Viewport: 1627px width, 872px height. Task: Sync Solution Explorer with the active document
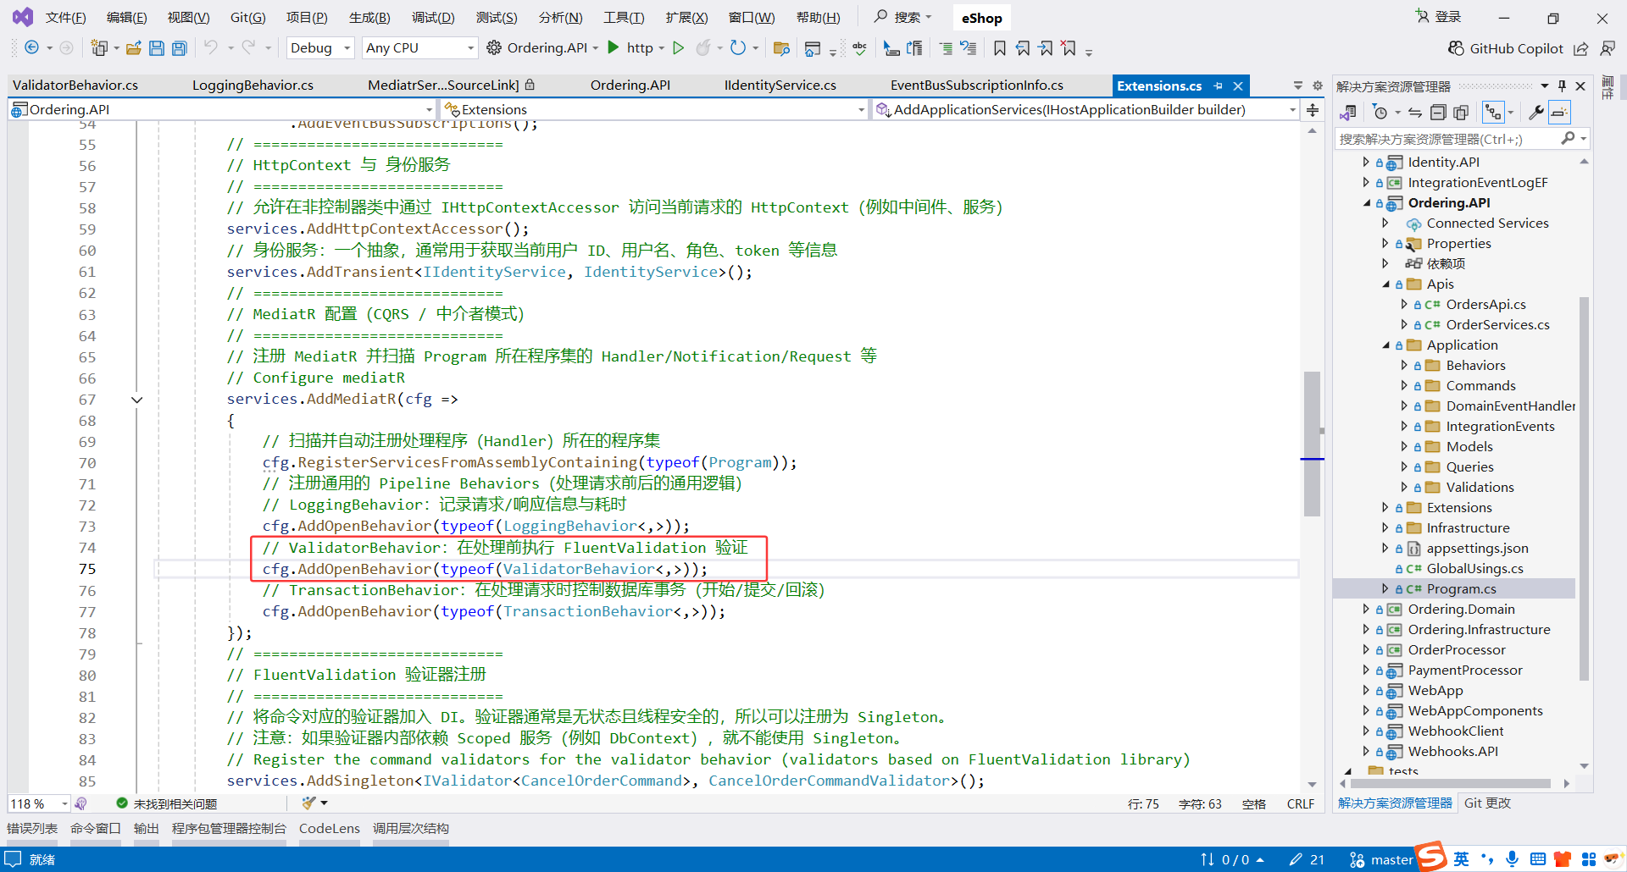tap(1414, 112)
